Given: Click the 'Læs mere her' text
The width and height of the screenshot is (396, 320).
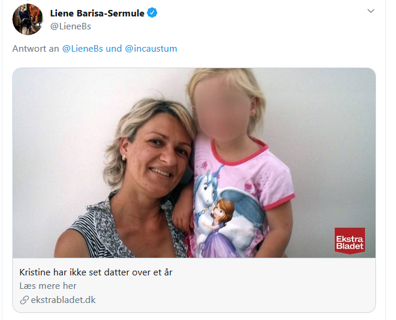Looking at the screenshot, I should (48, 286).
